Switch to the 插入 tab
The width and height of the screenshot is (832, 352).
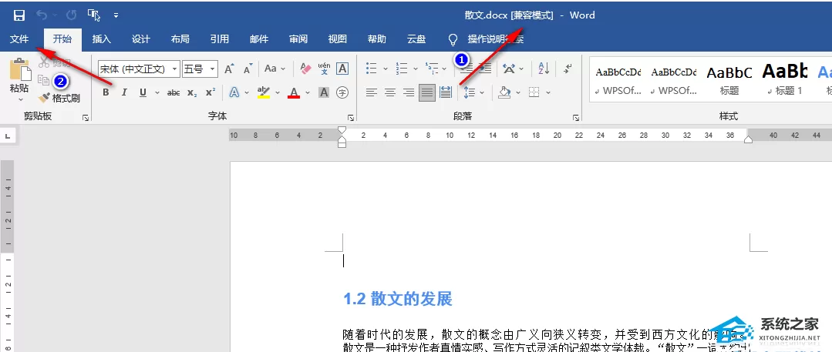click(x=101, y=39)
